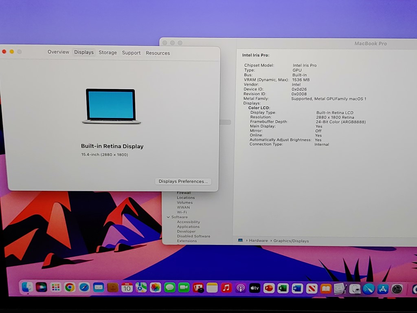
Task: Go to the Support tab
Action: coord(131,53)
